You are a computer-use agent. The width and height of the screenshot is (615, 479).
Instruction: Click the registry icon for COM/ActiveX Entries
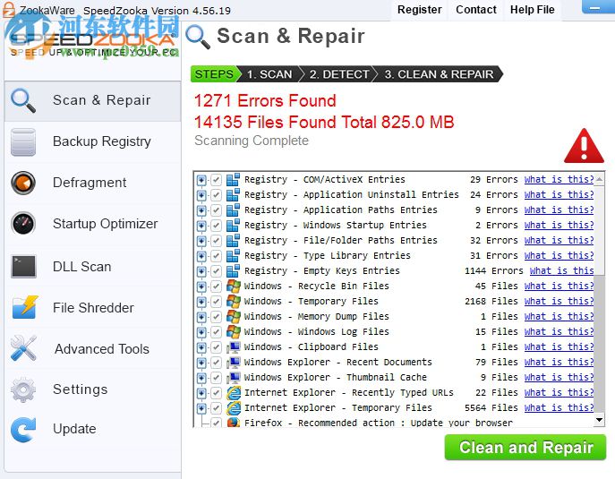tap(233, 180)
